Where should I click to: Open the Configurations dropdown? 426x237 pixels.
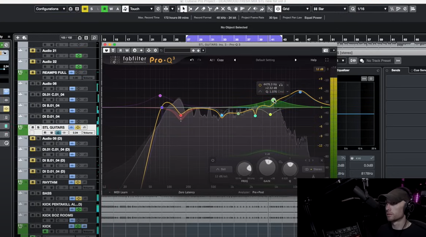50,9
